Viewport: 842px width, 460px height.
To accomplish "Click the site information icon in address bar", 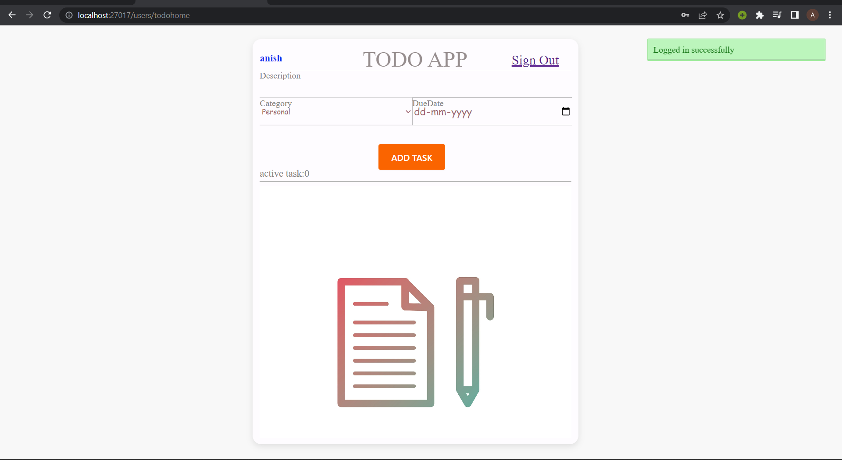I will [69, 15].
